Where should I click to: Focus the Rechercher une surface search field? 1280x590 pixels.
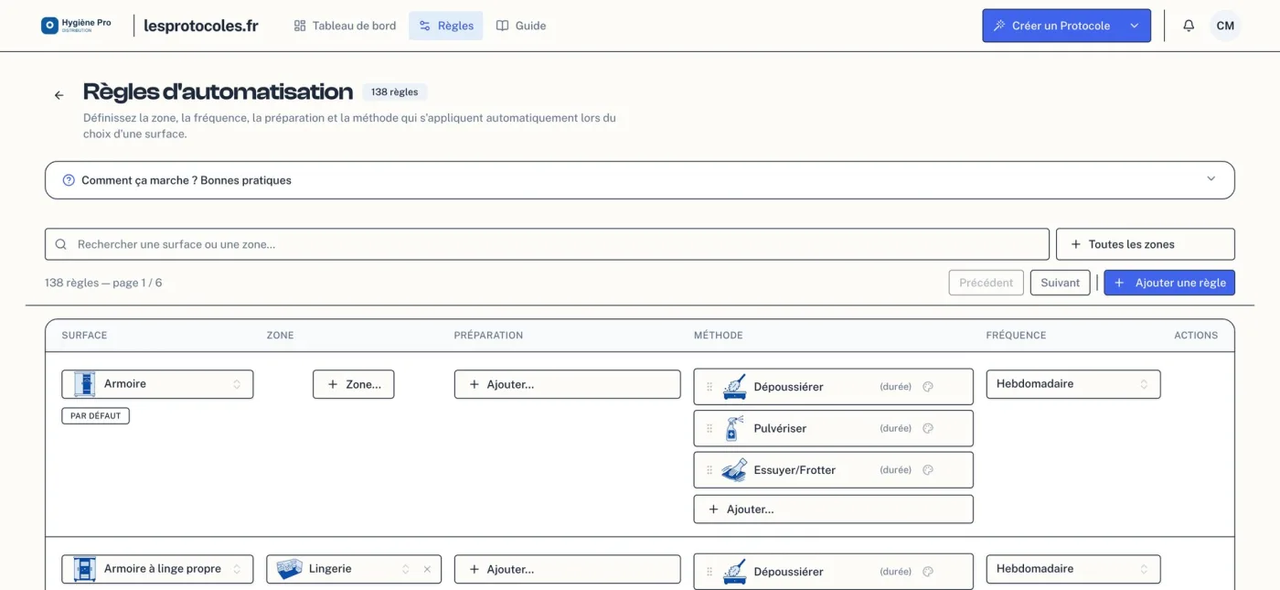pos(547,244)
